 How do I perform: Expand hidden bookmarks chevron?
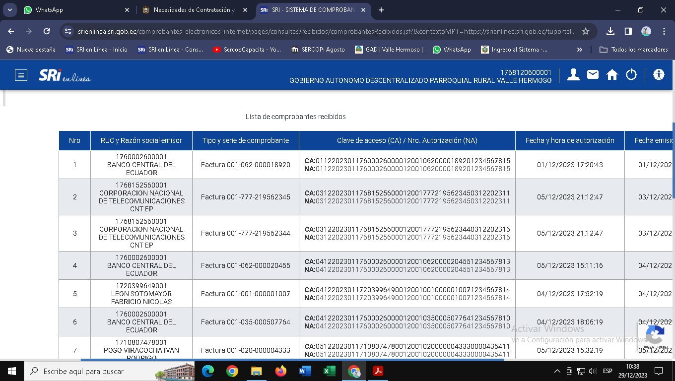579,50
